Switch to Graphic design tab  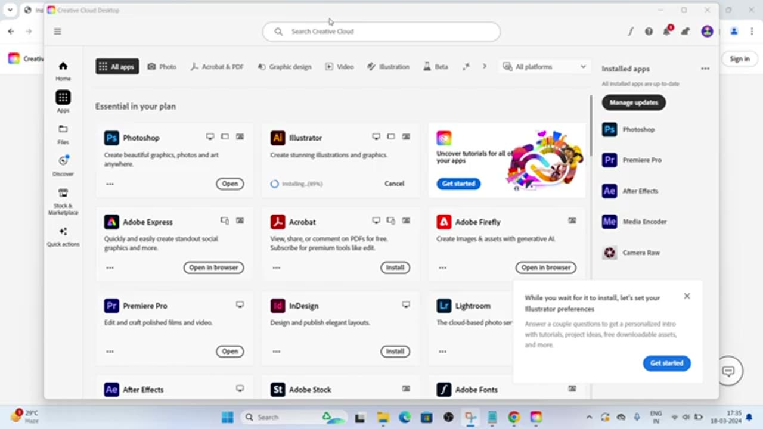tap(284, 67)
